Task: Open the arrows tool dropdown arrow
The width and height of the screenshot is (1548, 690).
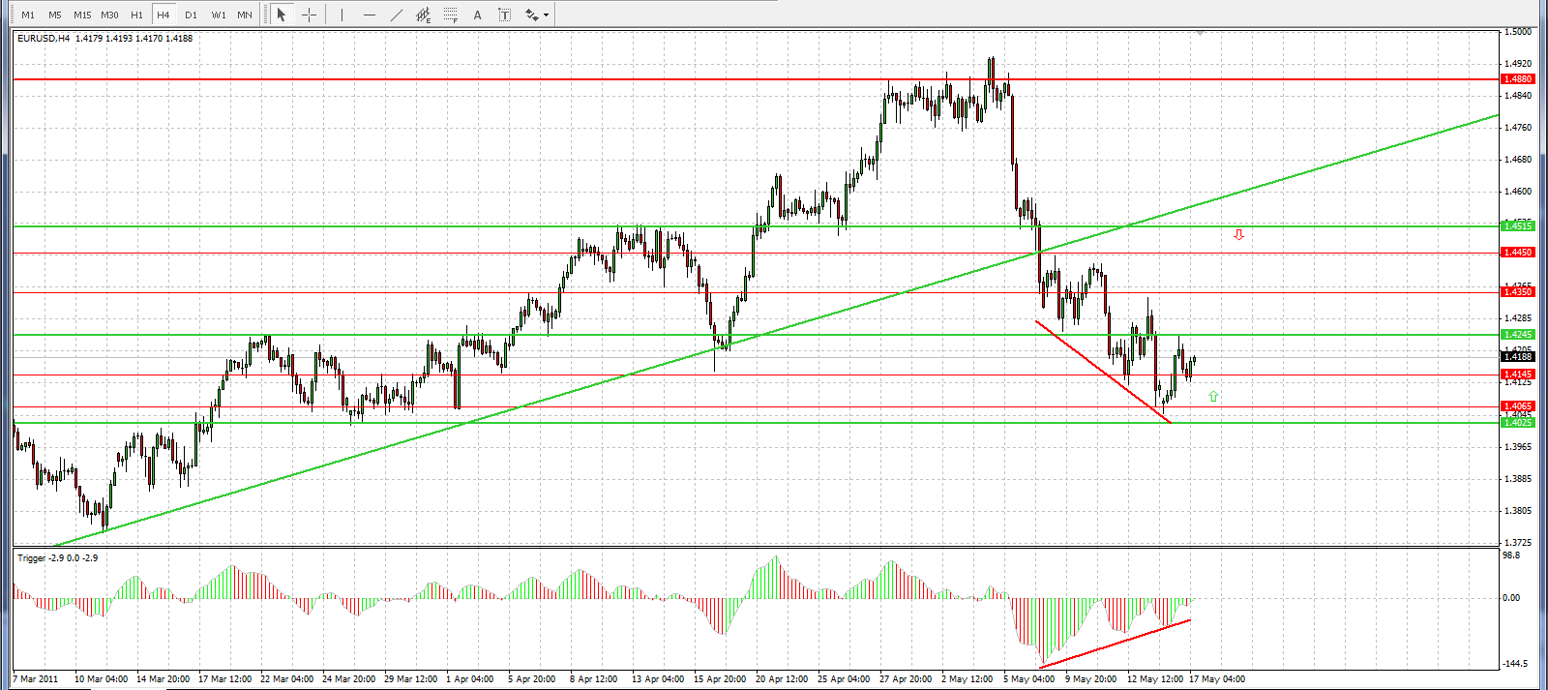Action: (x=547, y=15)
